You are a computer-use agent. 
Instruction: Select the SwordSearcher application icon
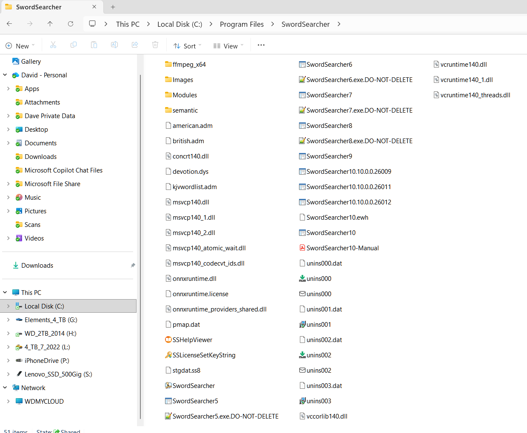168,385
